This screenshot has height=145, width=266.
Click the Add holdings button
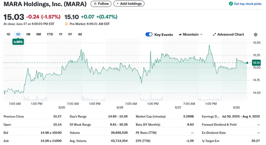(x=129, y=4)
